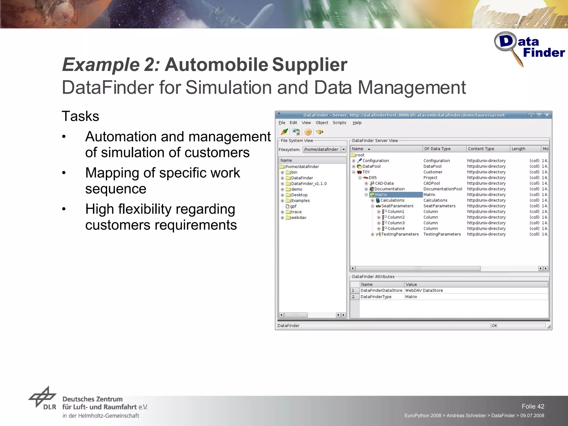The image size is (568, 426).
Task: Sort by the DF Data Type column header
Action: click(444, 149)
